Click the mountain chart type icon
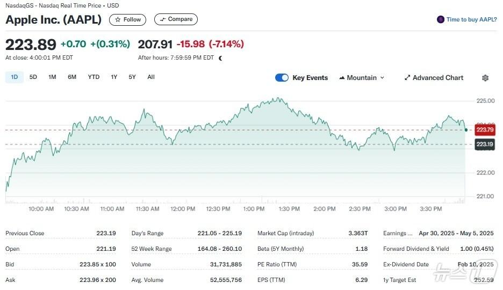The height and width of the screenshot is (290, 503). click(342, 78)
